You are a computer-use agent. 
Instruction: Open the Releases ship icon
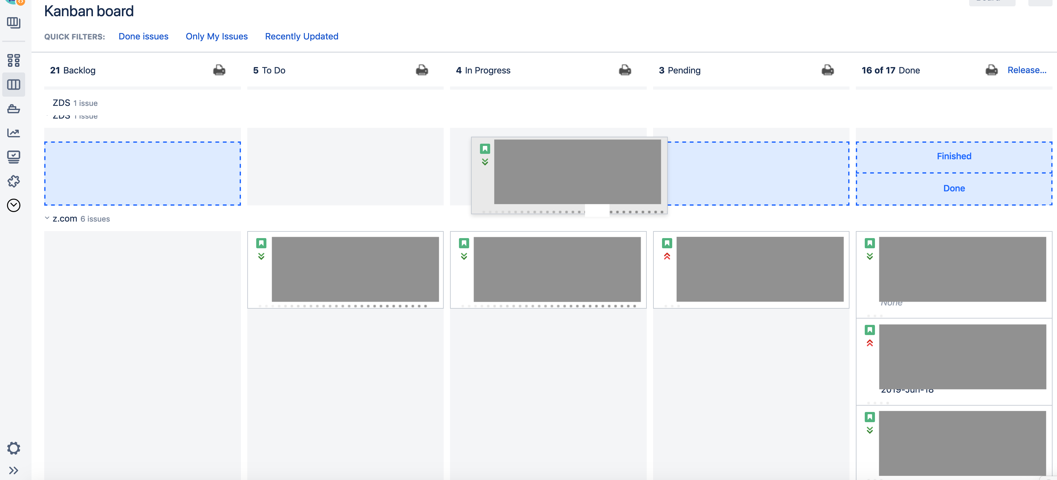[x=14, y=109]
